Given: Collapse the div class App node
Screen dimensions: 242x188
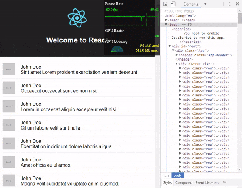Looking at the screenshot, I should [173, 50].
